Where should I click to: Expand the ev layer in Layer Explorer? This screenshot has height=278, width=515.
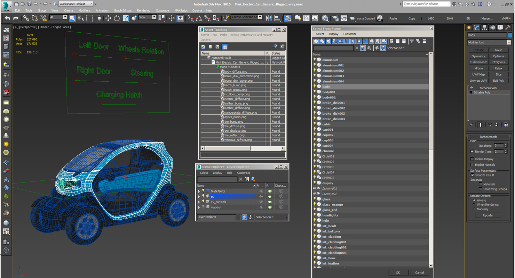(199, 196)
